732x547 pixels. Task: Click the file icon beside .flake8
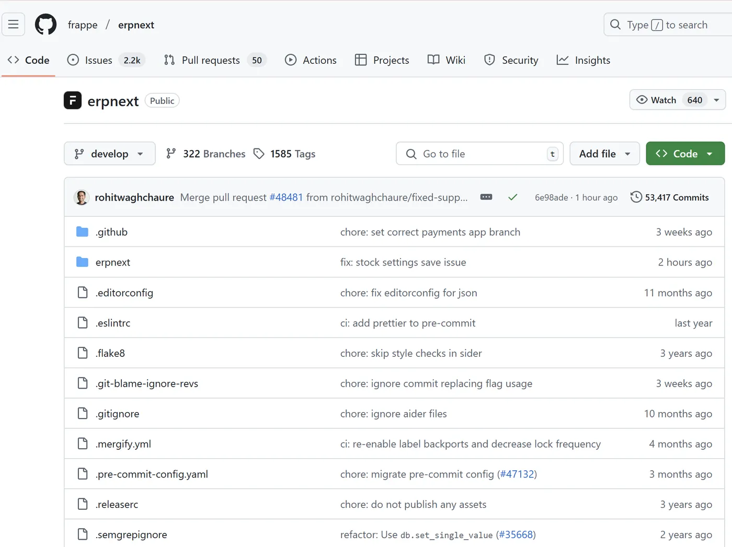point(83,353)
